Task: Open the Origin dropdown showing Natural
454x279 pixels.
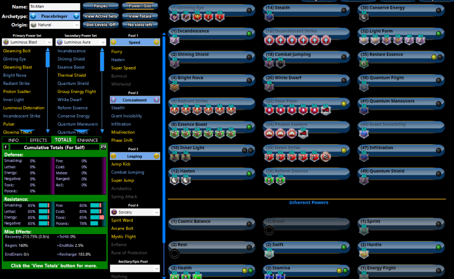Action: pos(54,25)
